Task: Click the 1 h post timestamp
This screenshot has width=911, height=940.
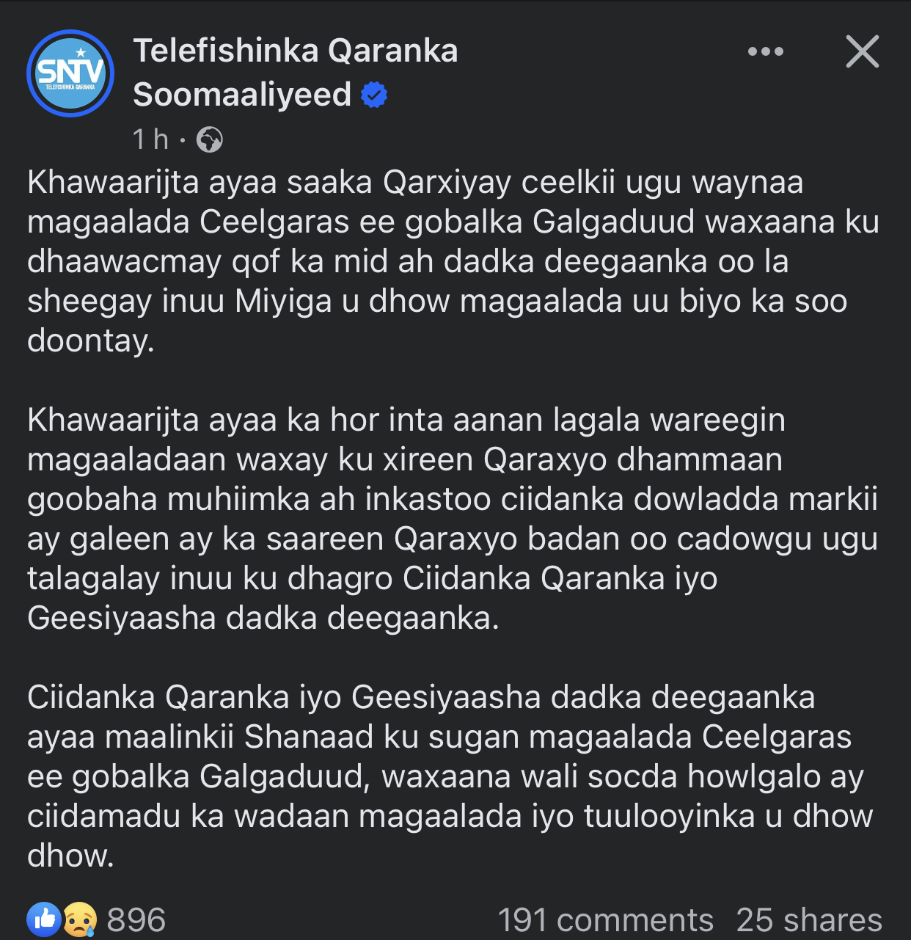Action: 150,139
